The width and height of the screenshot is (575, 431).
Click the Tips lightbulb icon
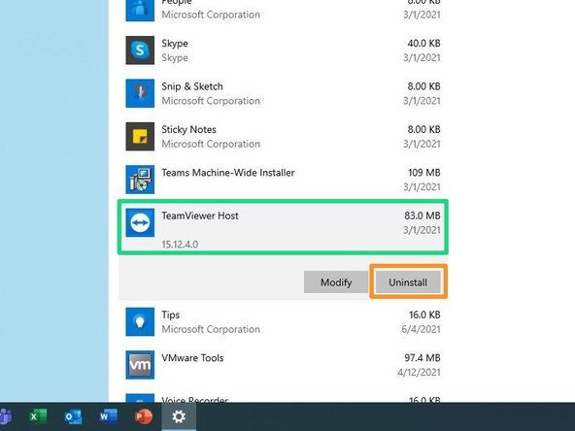[x=140, y=321]
